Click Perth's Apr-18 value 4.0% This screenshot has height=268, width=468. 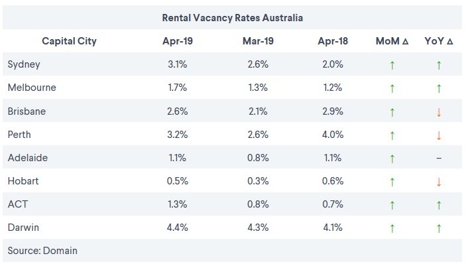(x=331, y=135)
